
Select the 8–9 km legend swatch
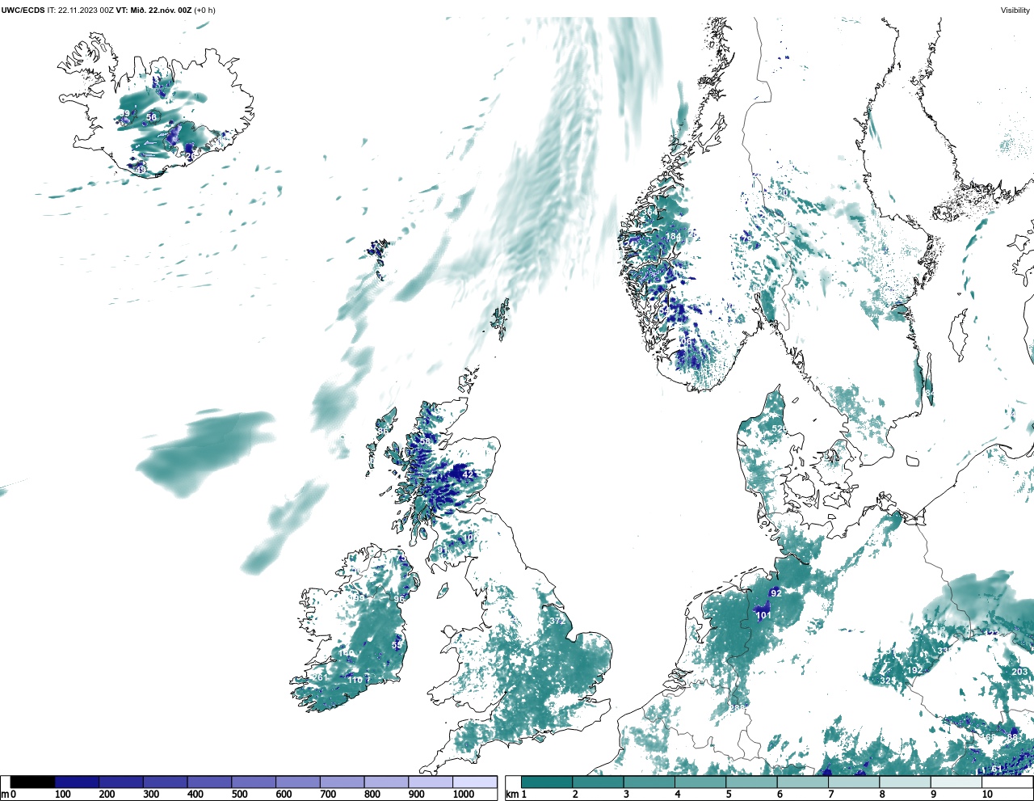(x=905, y=782)
